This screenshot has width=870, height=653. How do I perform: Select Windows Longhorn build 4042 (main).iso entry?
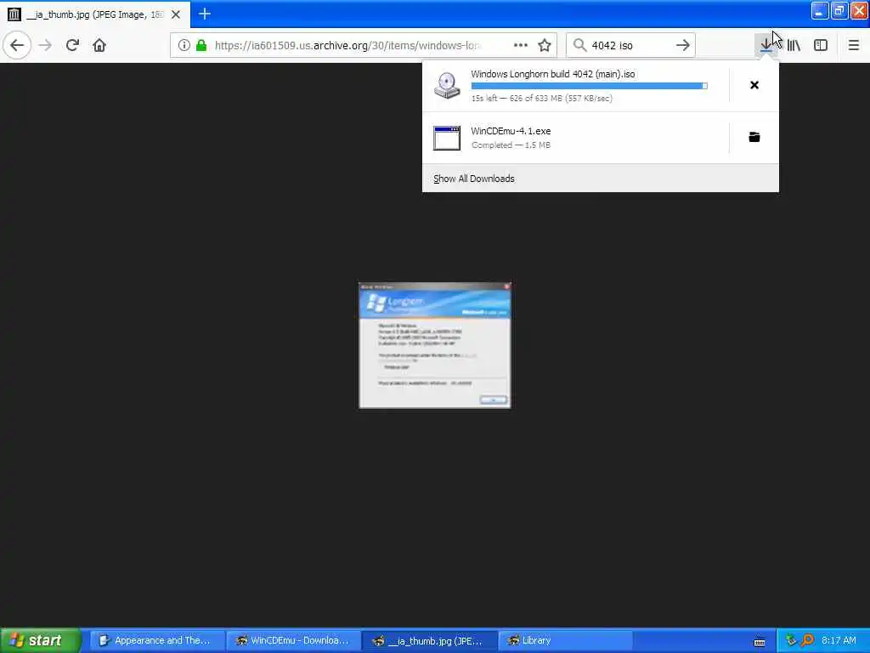point(575,86)
